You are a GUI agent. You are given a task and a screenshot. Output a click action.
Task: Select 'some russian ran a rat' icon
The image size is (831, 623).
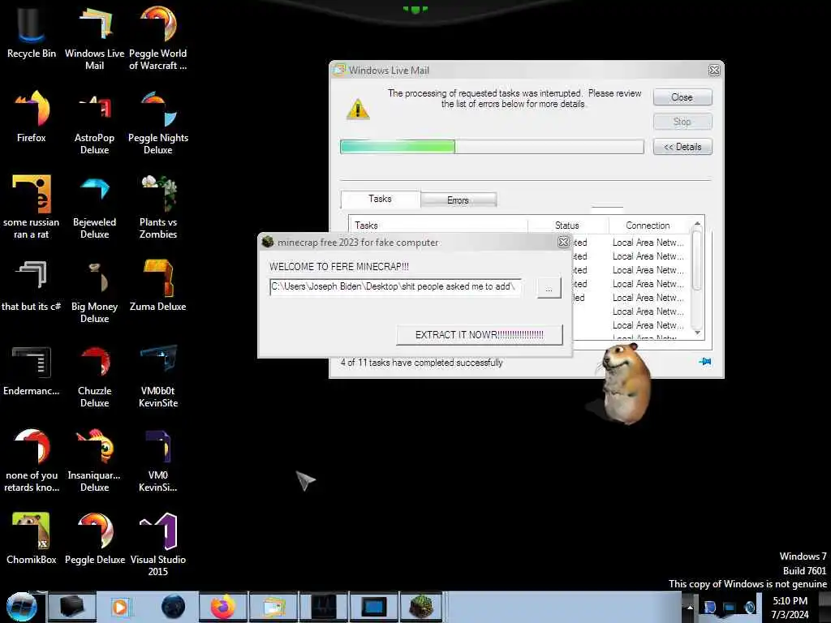(32, 207)
